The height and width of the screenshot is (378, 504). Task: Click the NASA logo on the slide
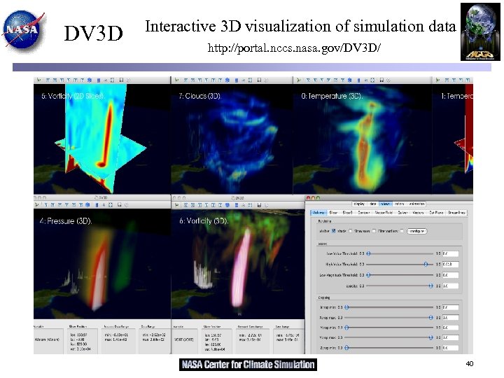[x=23, y=31]
